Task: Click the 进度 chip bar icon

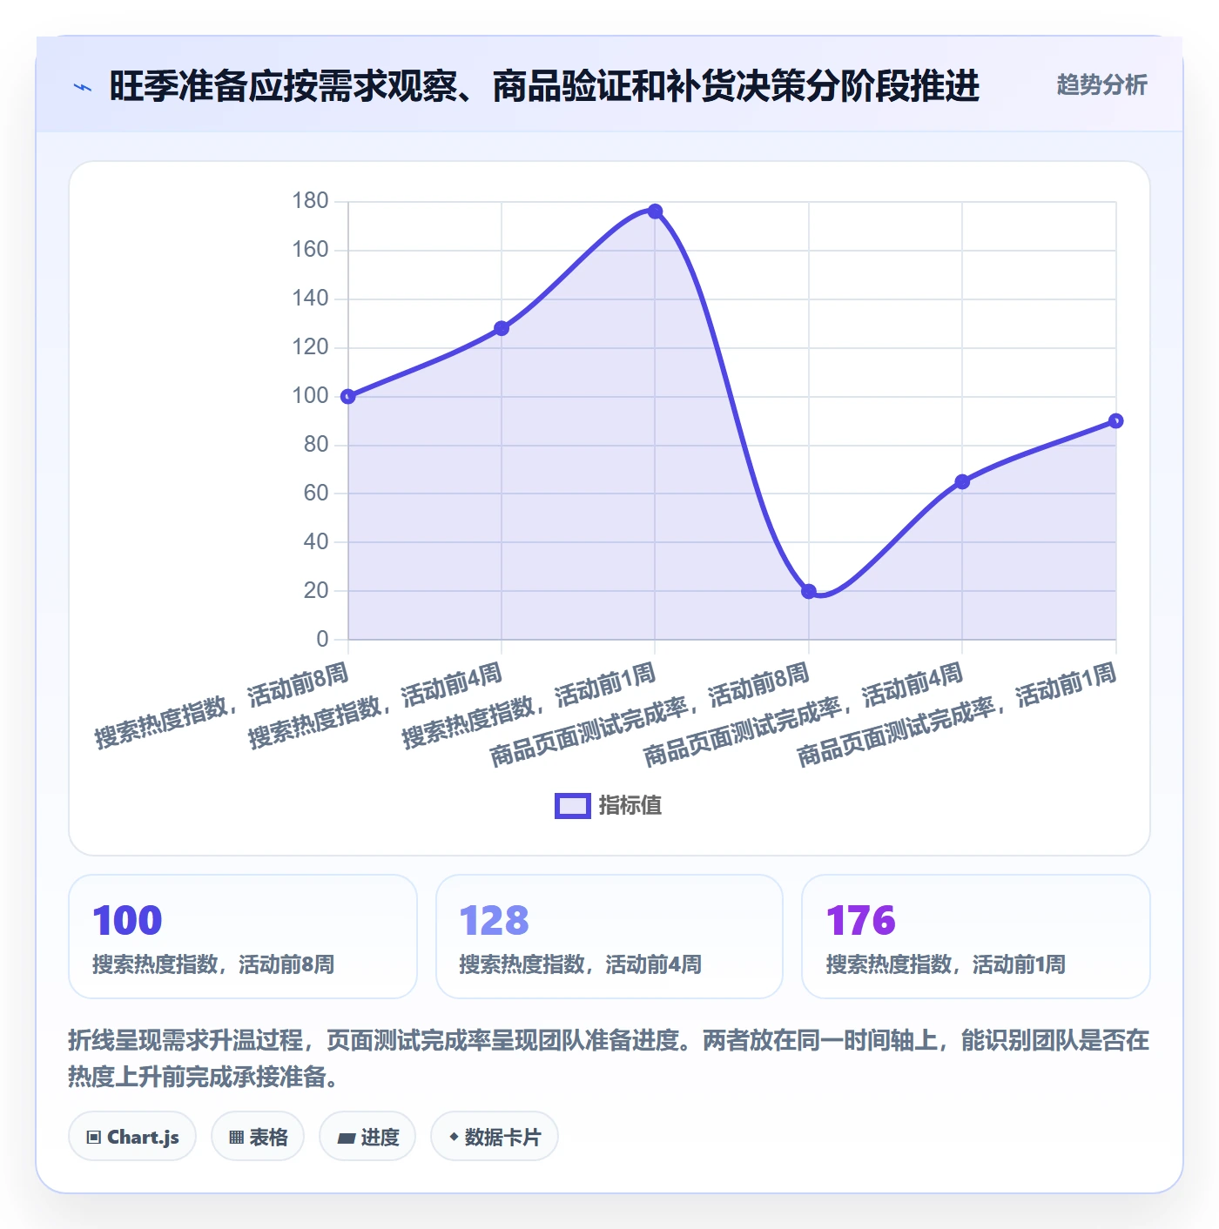Action: coord(346,1138)
